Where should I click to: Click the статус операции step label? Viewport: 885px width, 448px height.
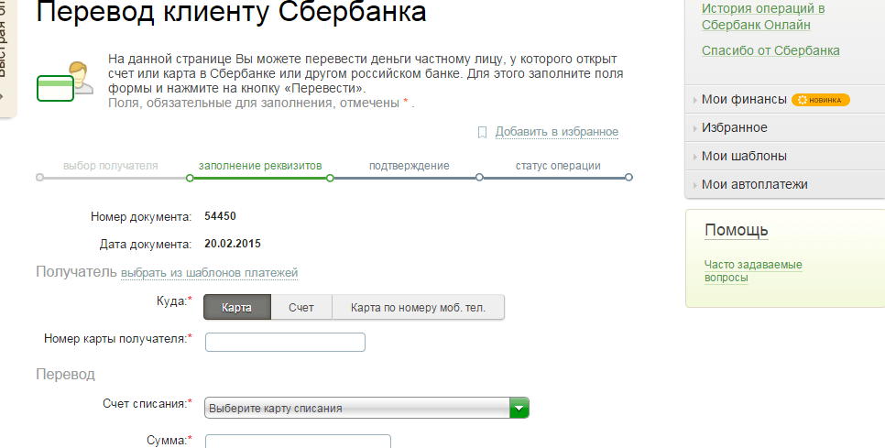click(x=558, y=166)
